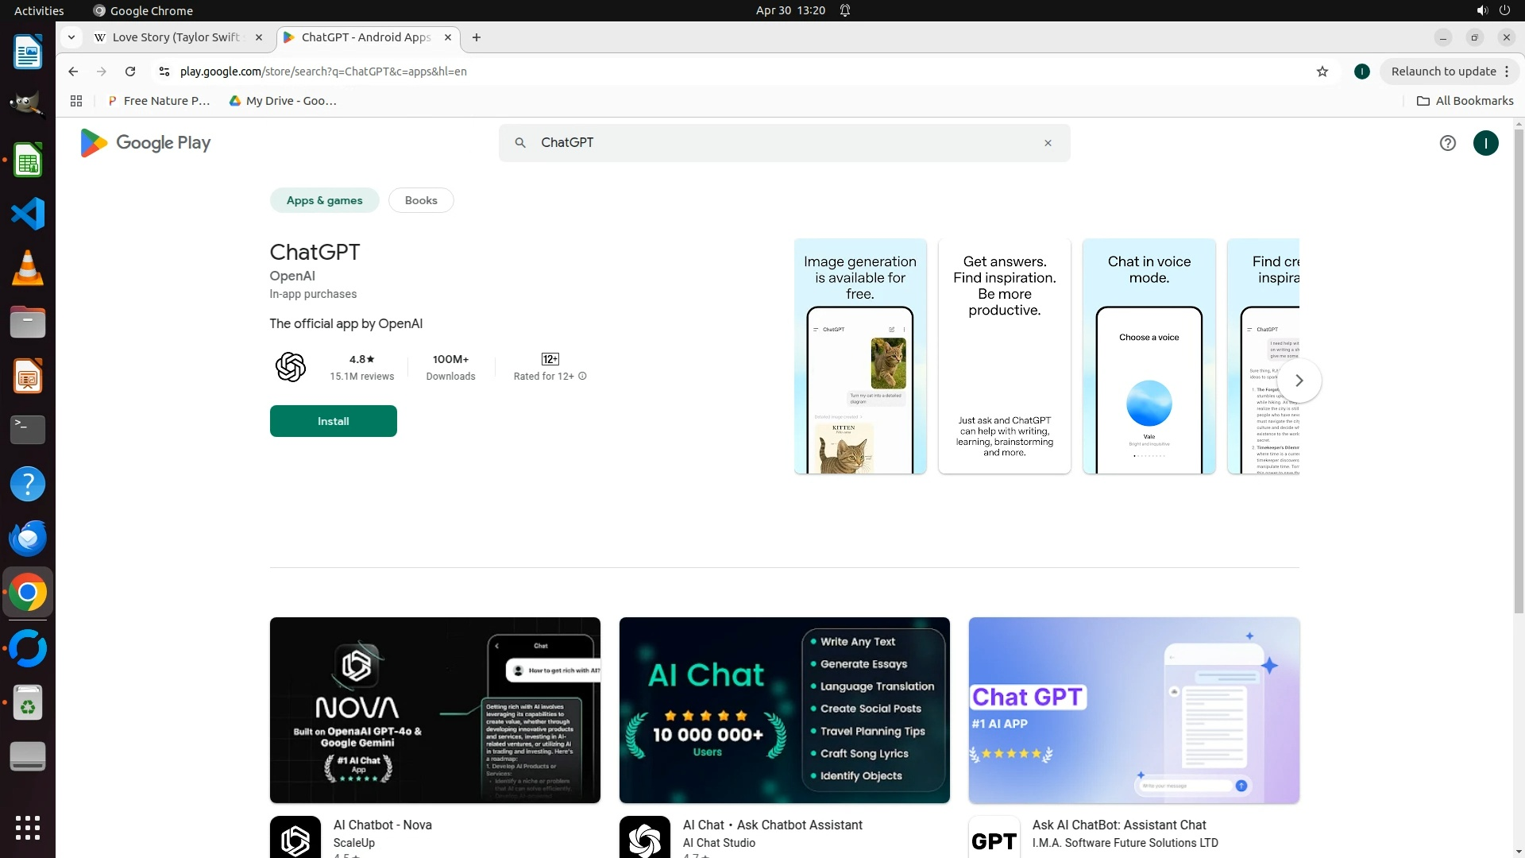Click the Google Play help icon

tap(1447, 143)
